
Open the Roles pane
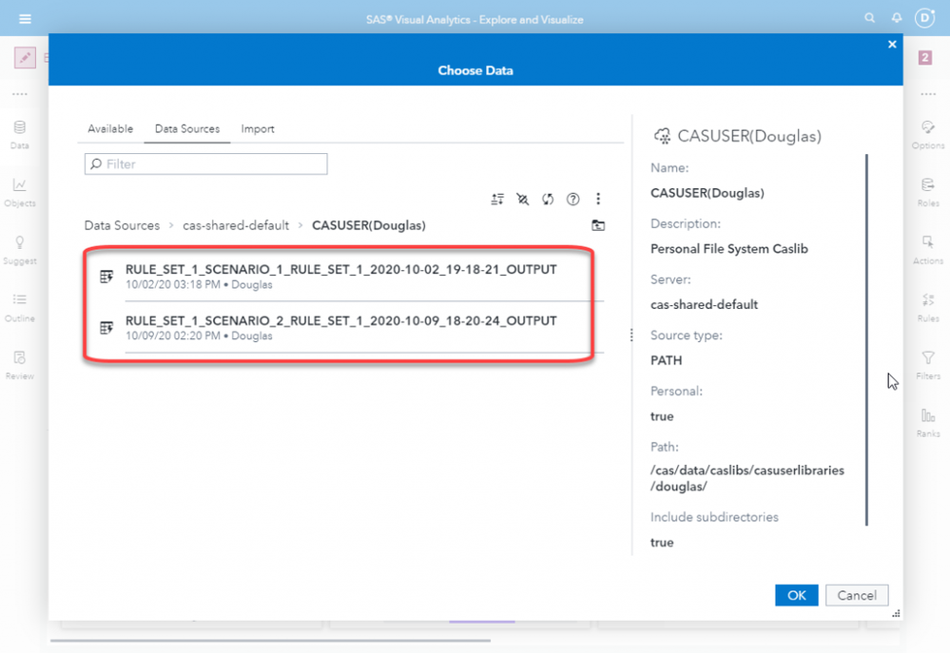pos(927,192)
